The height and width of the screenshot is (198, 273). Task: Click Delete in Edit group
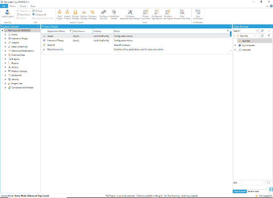click(21, 18)
